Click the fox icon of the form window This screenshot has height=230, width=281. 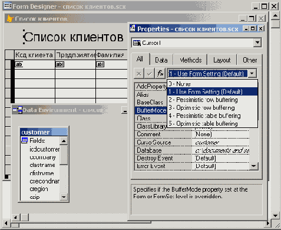click(x=10, y=19)
